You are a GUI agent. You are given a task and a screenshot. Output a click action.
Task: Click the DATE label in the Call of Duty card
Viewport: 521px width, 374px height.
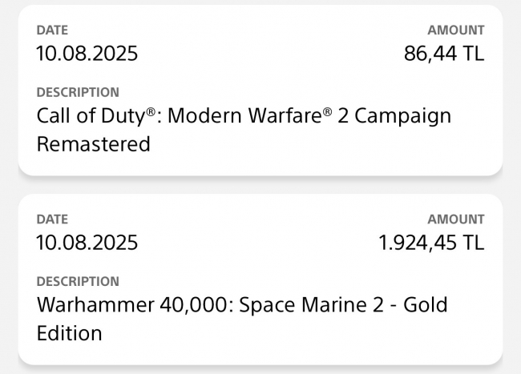[52, 30]
